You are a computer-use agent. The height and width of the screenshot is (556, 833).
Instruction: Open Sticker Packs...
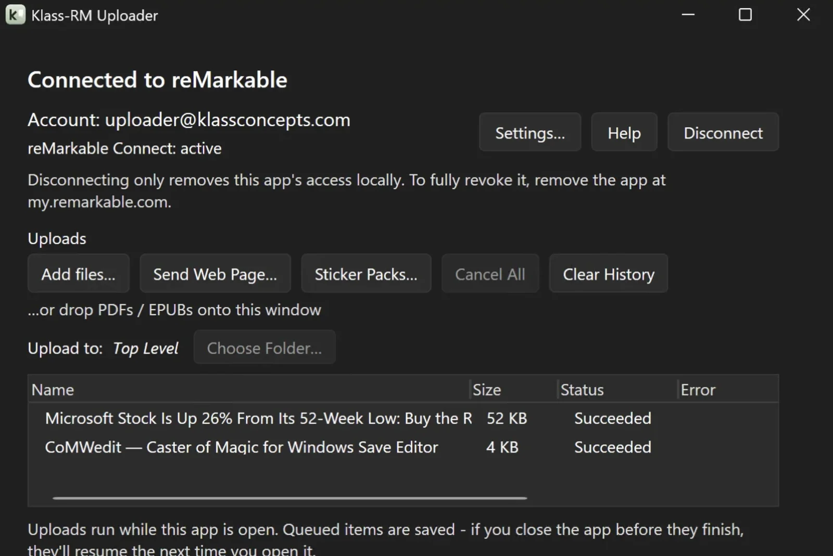pyautogui.click(x=366, y=273)
